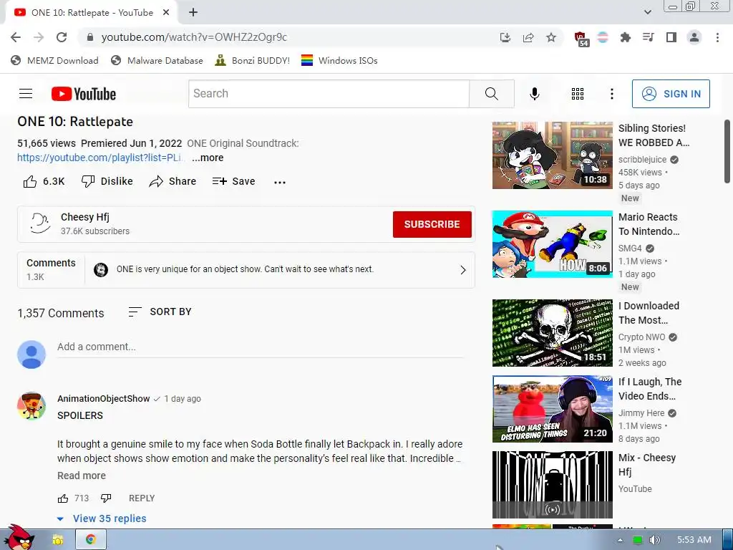The height and width of the screenshot is (550, 733).
Task: Dislike the ONE 10: Rattlepate video
Action: click(x=107, y=181)
